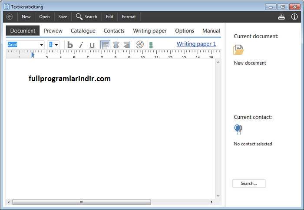Screen dimensions: 304x210
Task: Click the horizontal scrollbar thumb
Action: 81,202
